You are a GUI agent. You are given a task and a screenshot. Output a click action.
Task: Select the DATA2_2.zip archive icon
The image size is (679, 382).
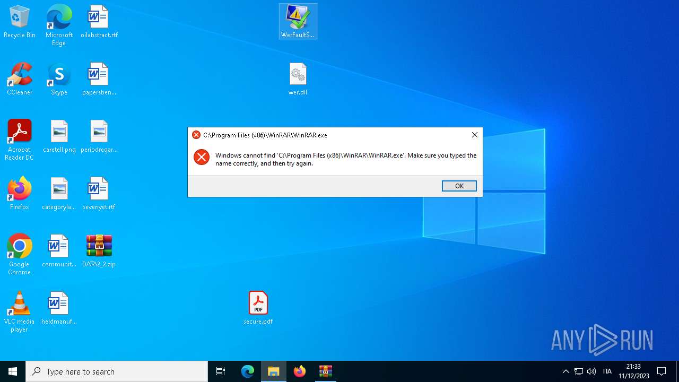tap(99, 251)
